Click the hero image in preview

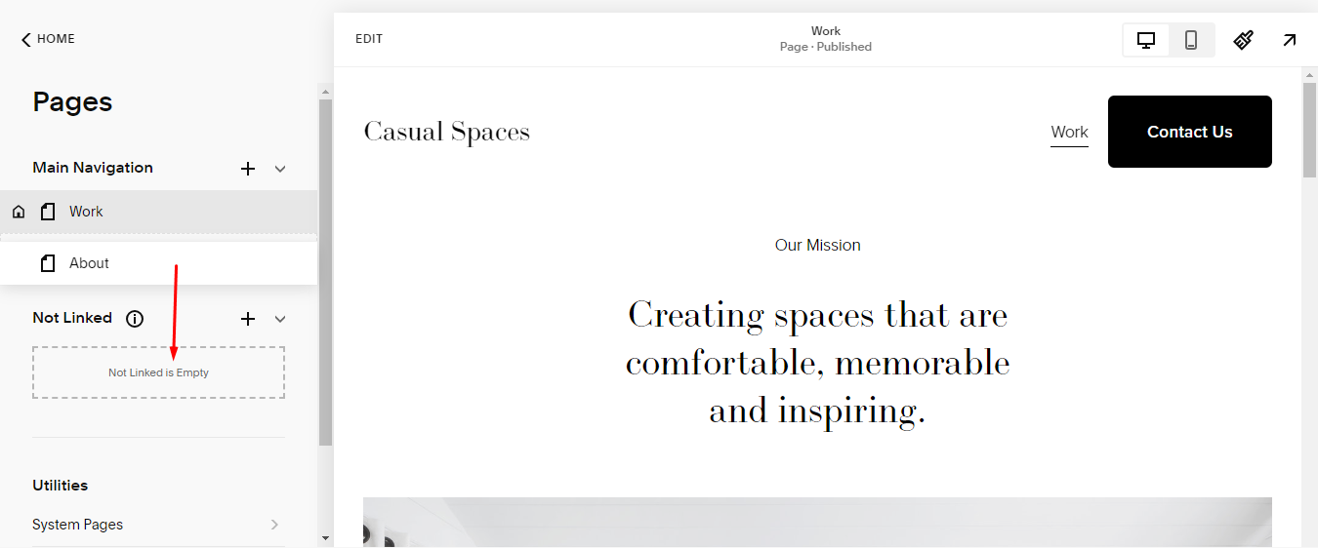tap(817, 522)
